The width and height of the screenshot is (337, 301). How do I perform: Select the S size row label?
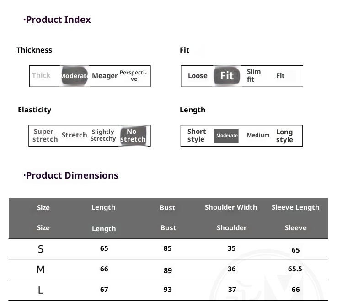click(41, 249)
